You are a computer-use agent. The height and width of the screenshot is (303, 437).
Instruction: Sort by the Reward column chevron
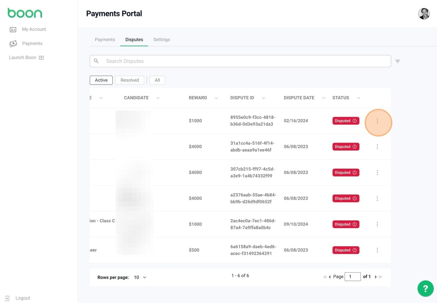pos(216,98)
